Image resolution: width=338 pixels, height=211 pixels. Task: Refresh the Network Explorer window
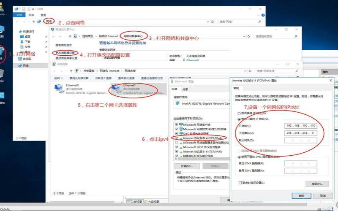tap(213, 22)
